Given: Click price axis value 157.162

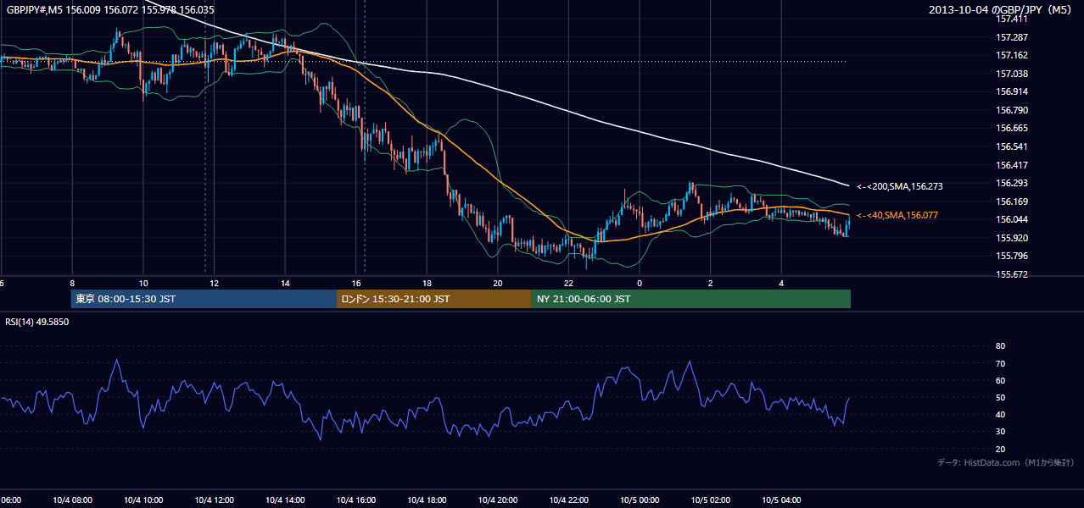Looking at the screenshot, I should (x=1012, y=55).
